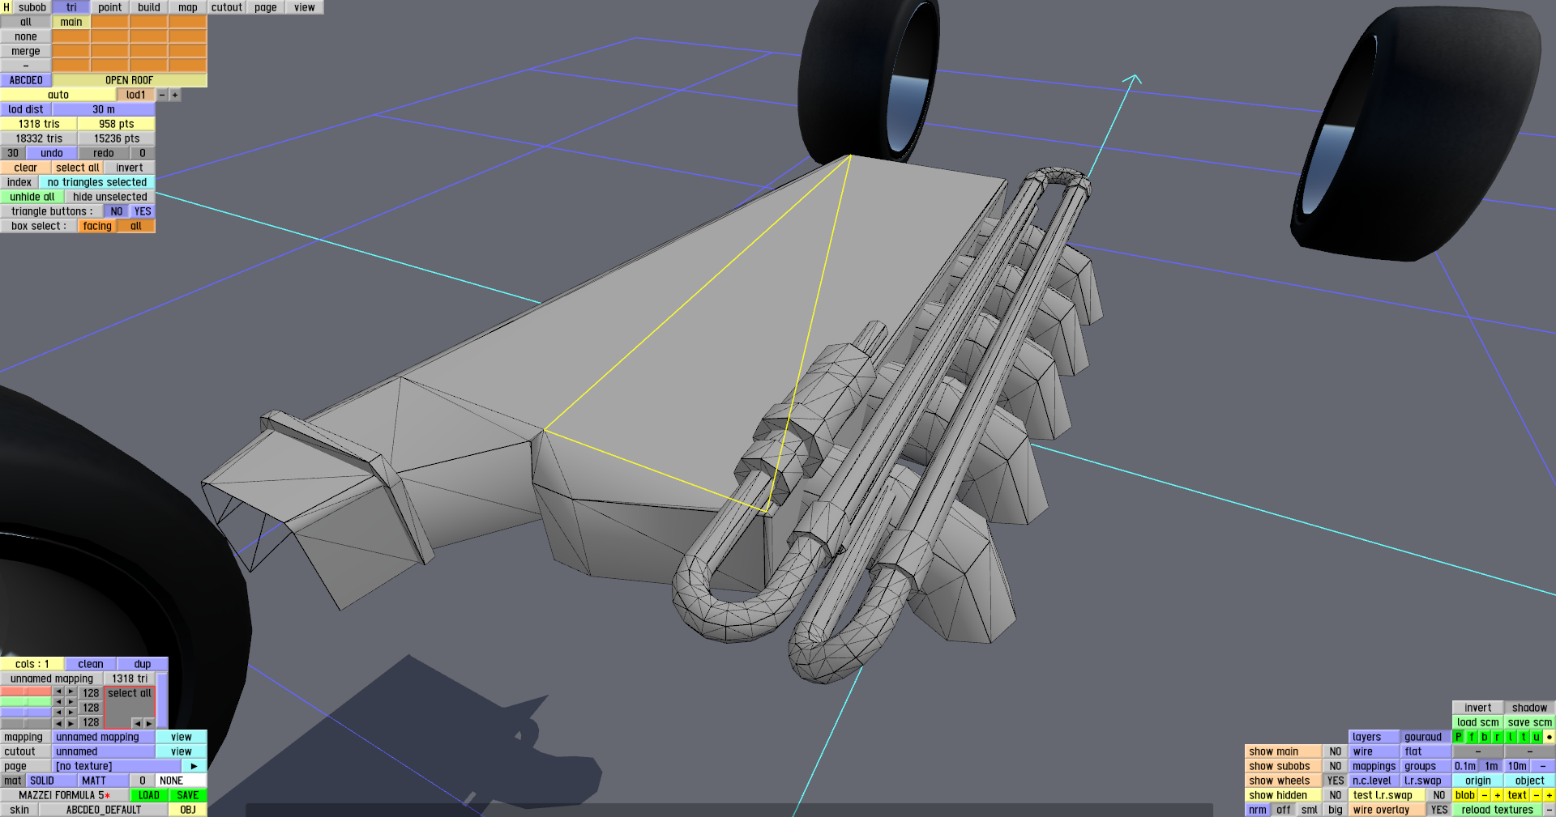Click the green P view button
The height and width of the screenshot is (817, 1556).
pyautogui.click(x=1459, y=737)
